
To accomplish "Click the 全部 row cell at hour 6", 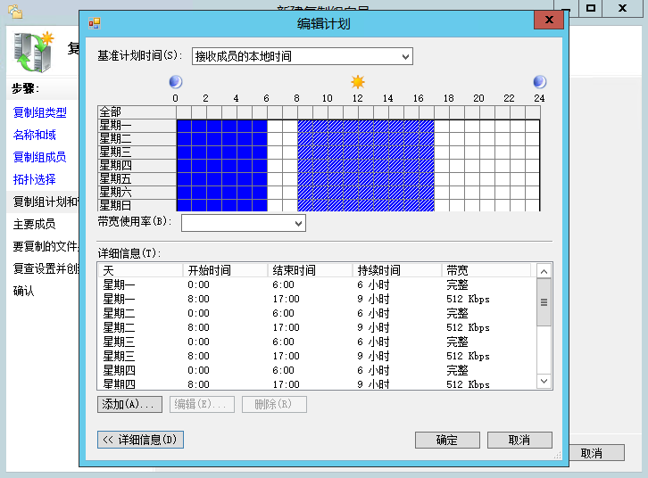I will click(275, 112).
